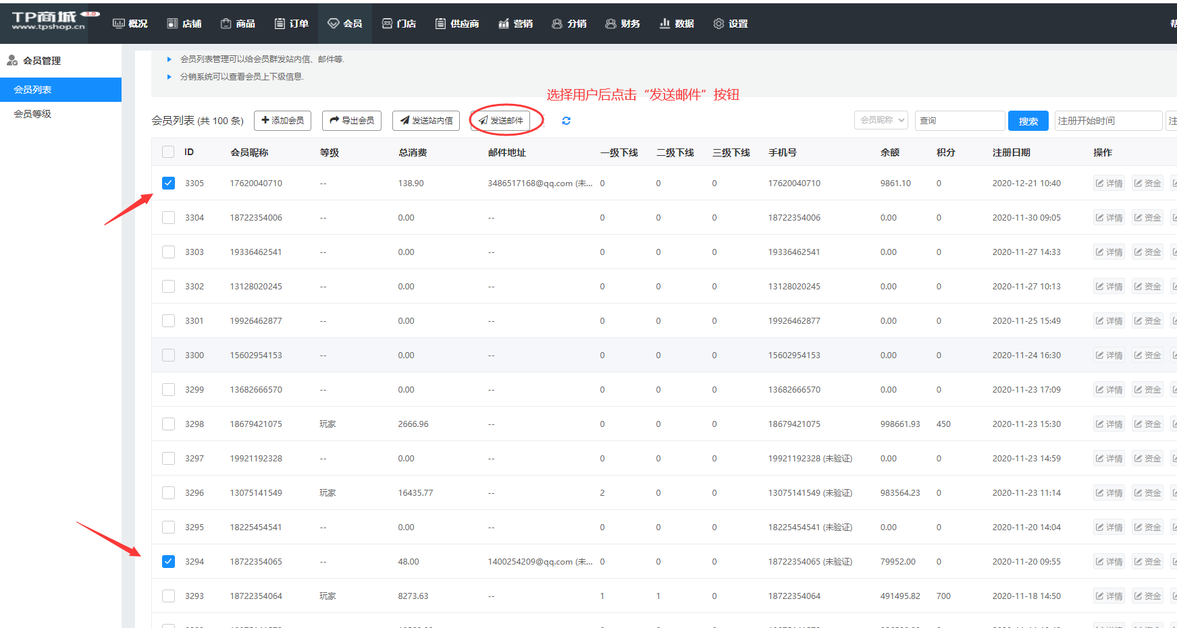
Task: Check the checkbox for member 3298
Action: 168,424
